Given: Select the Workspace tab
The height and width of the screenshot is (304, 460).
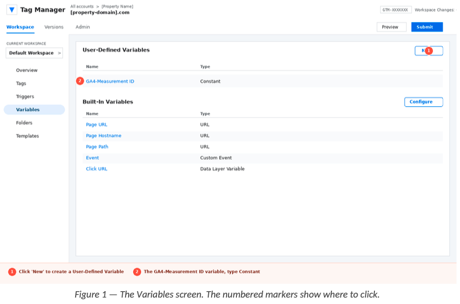Looking at the screenshot, I should (x=20, y=27).
